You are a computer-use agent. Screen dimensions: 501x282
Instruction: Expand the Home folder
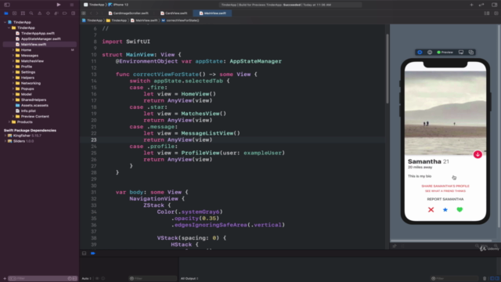(x=13, y=50)
